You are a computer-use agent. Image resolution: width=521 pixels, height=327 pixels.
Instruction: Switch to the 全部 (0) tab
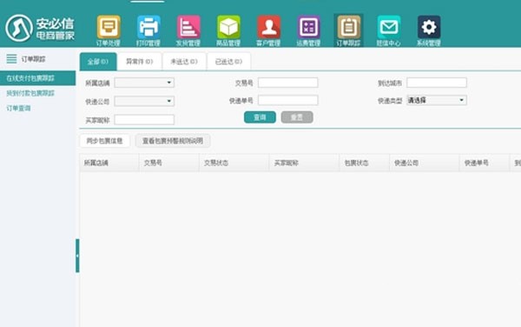point(98,62)
